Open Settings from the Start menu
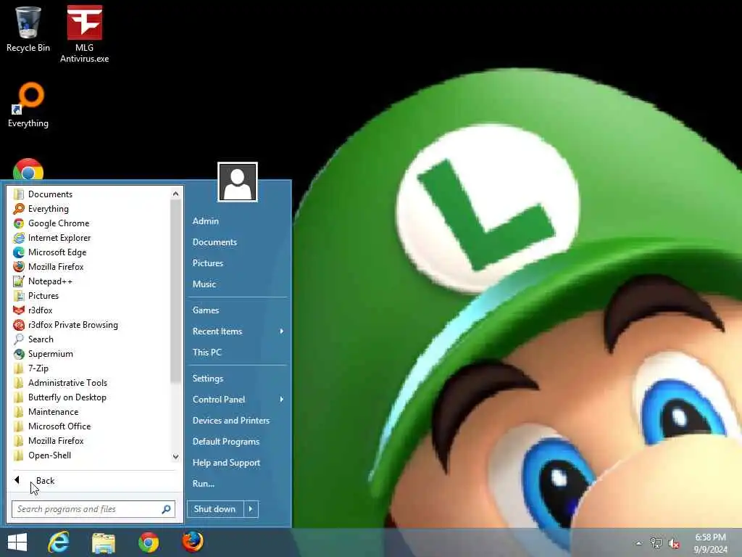Viewport: 742px width, 557px height. (238, 379)
